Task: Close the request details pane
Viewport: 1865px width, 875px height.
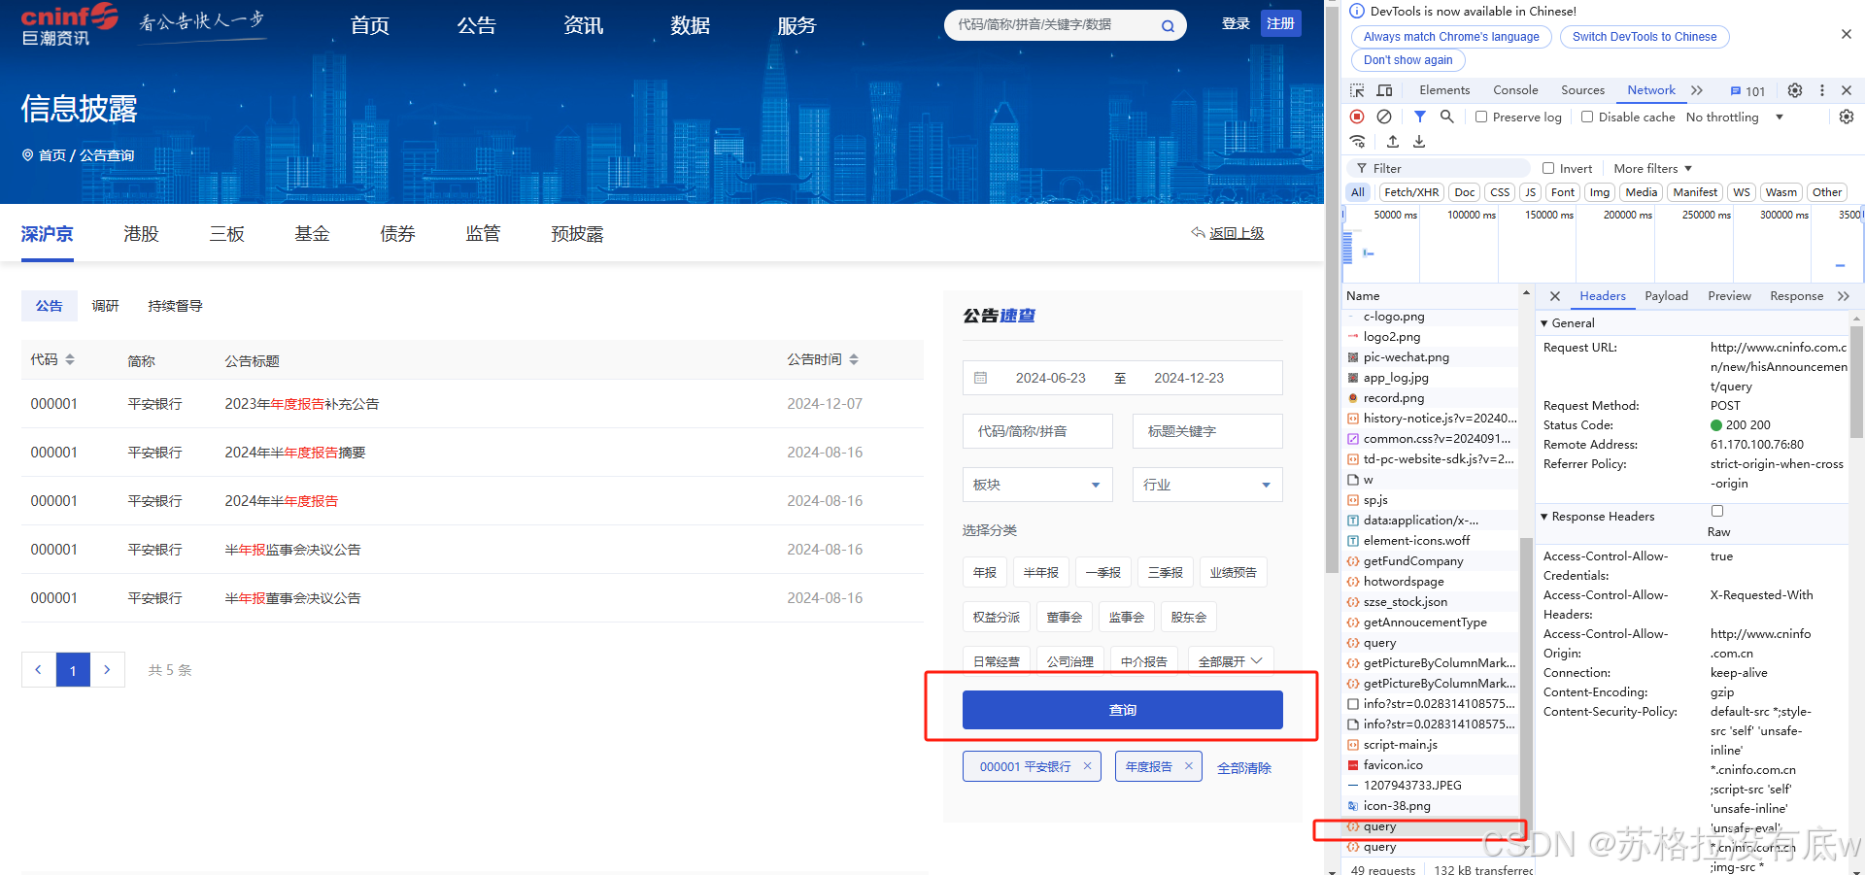Action: (1555, 296)
